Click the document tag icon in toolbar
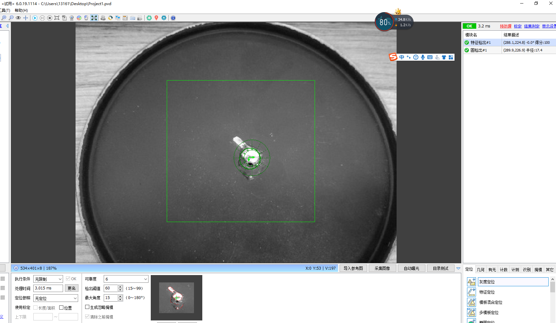This screenshot has height=323, width=556. (x=64, y=18)
